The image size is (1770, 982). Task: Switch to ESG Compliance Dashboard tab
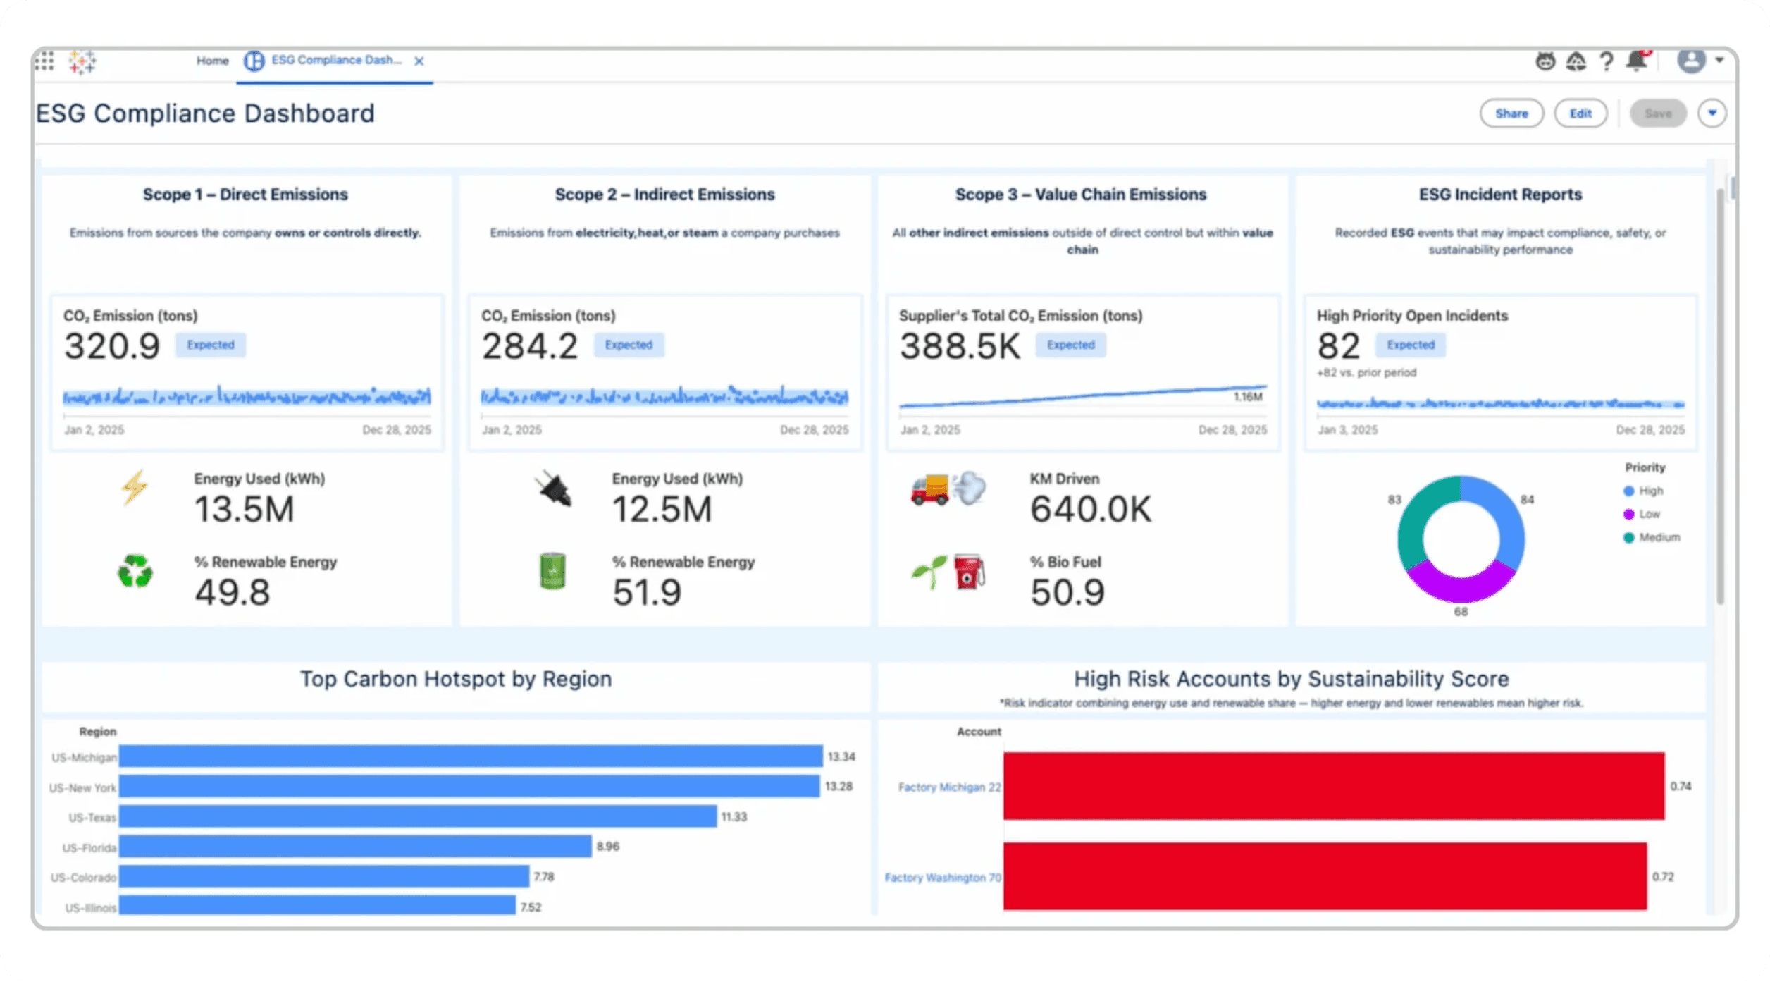pyautogui.click(x=336, y=61)
